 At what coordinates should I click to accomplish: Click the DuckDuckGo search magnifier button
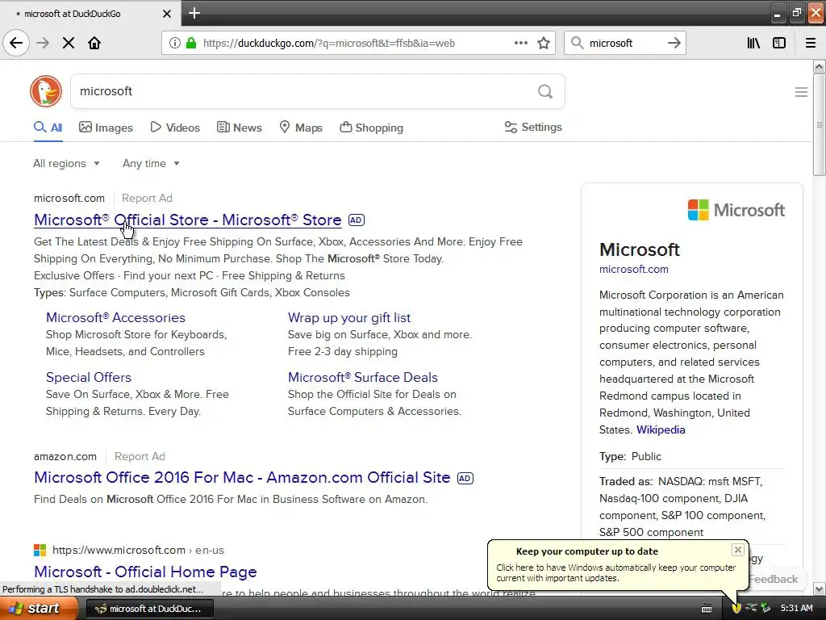(x=545, y=91)
